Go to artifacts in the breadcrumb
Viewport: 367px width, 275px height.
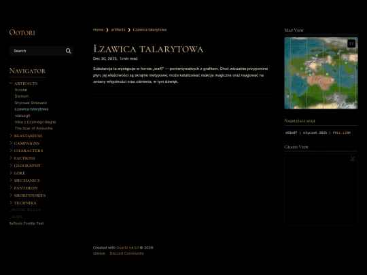[x=118, y=30]
